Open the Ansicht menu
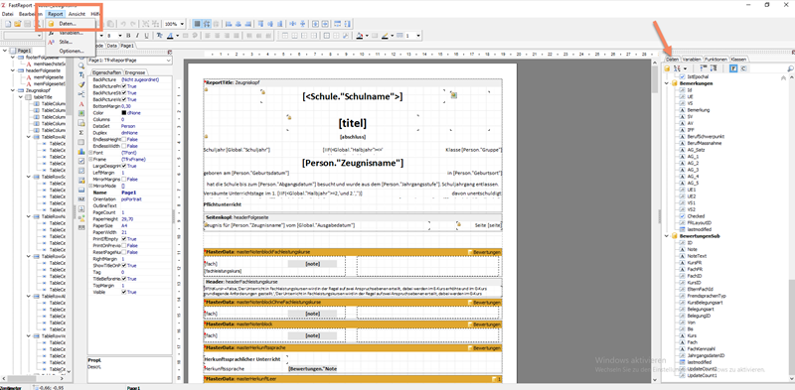Viewport: 795px width, 390px height. [78, 14]
